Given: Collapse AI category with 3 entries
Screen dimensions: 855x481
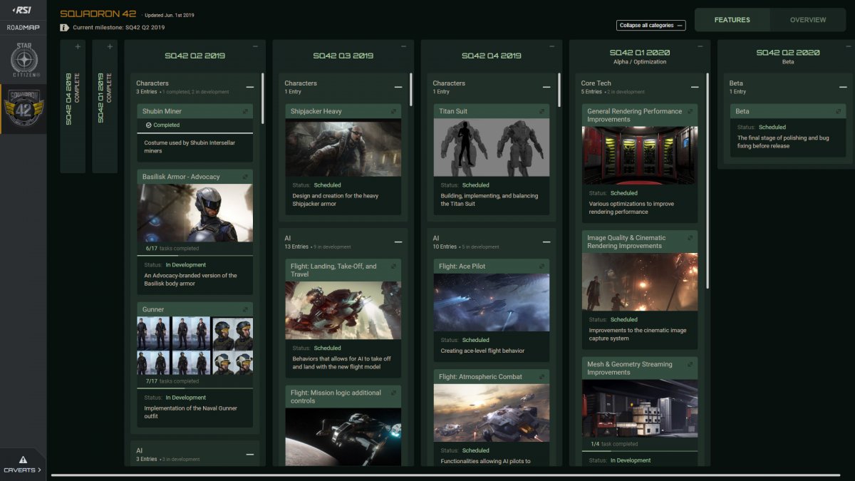Looking at the screenshot, I should (x=249, y=454).
